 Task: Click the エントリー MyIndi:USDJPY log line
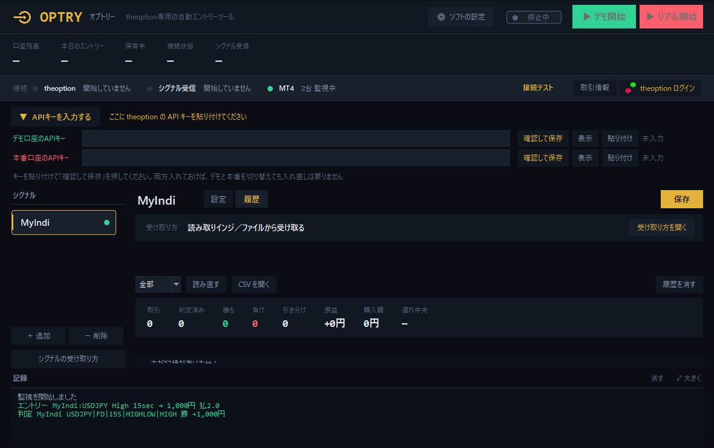point(119,406)
